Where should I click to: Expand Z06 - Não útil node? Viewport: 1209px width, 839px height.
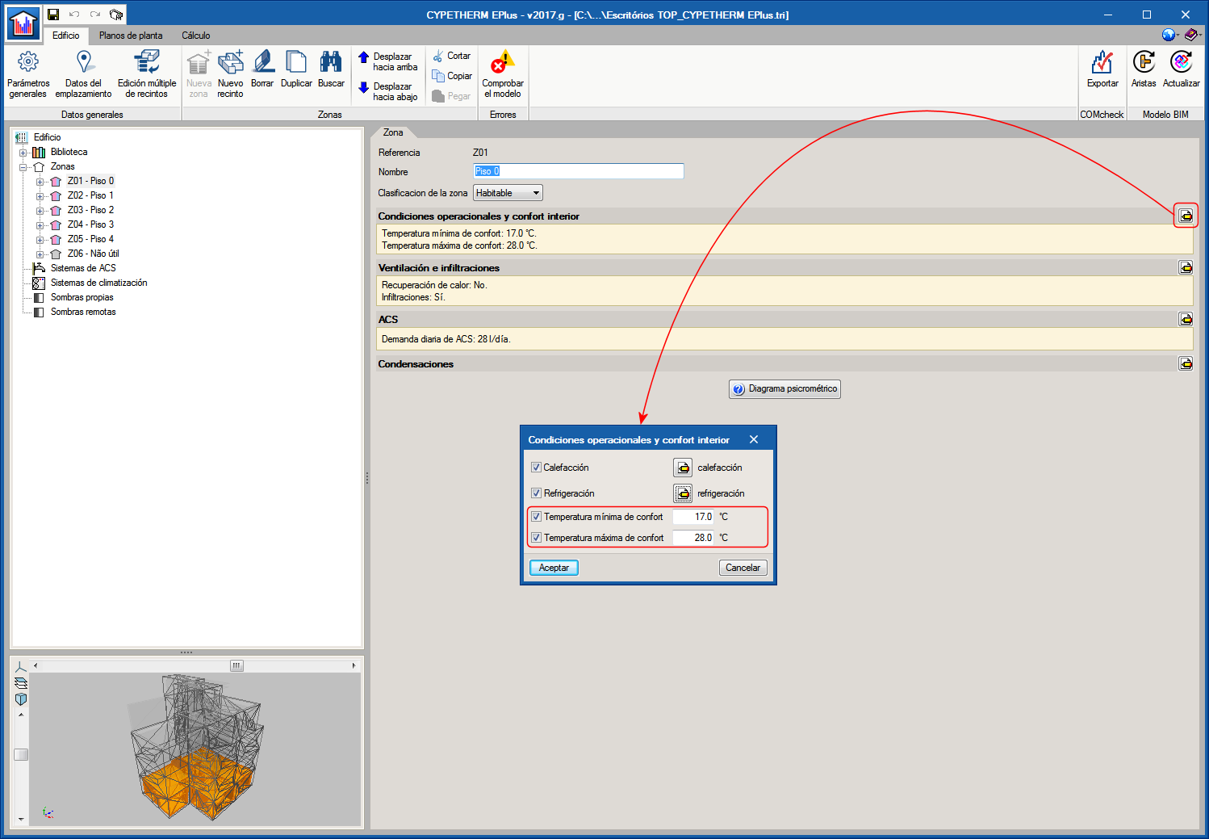coord(40,254)
